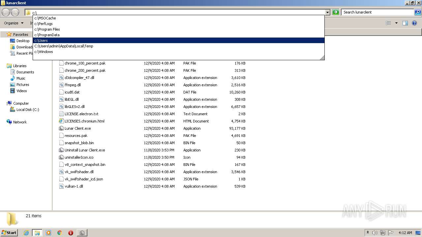This screenshot has height=237, width=422.
Task: Select resources.pak file name
Action: 76,136
